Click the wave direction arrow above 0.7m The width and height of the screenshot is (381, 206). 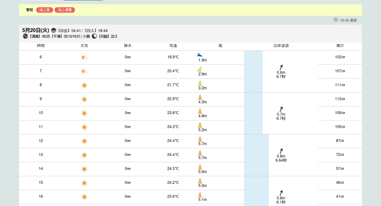click(281, 109)
